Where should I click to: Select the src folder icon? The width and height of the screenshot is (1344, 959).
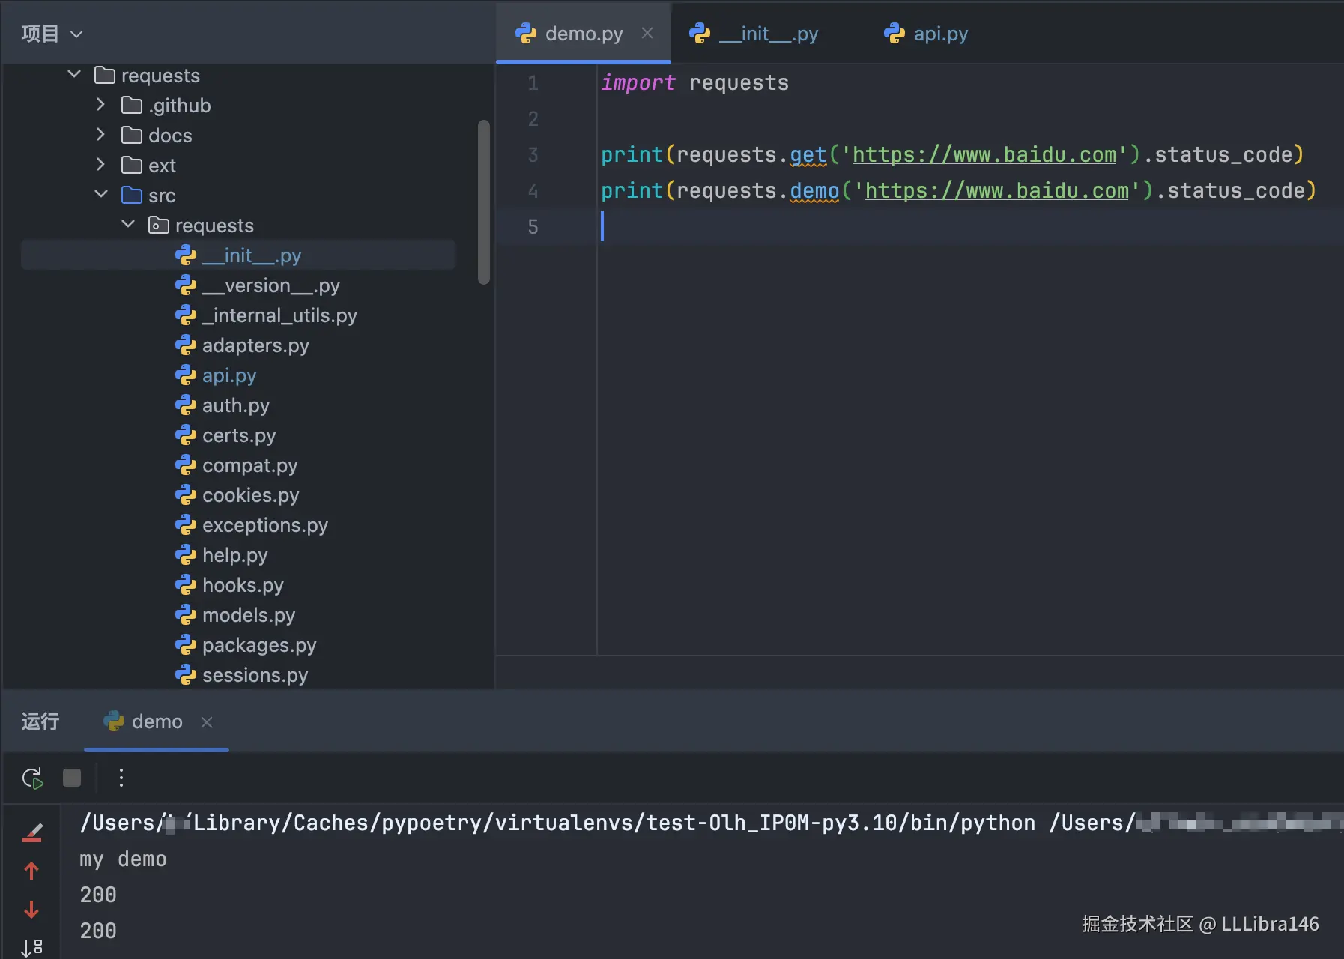tap(132, 195)
